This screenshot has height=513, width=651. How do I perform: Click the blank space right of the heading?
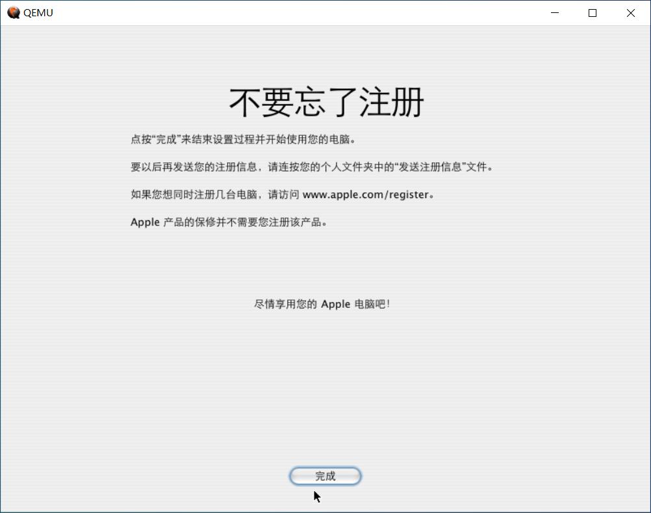click(533, 102)
